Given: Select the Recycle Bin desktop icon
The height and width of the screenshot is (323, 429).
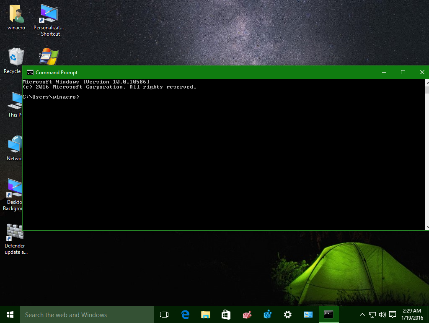Looking at the screenshot, I should click(13, 61).
